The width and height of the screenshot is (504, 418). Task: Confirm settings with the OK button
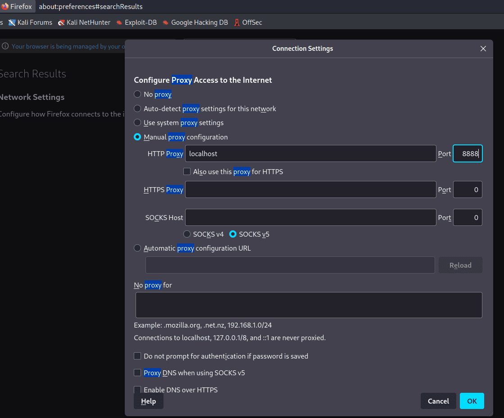click(x=472, y=401)
